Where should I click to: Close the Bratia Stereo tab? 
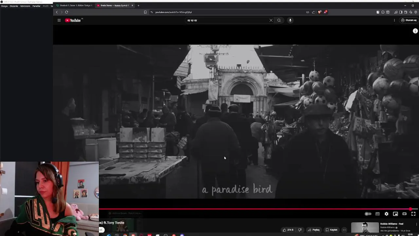(x=132, y=6)
